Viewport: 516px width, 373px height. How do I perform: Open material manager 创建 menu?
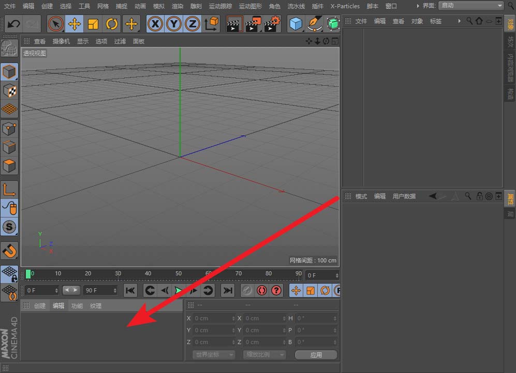[x=40, y=306]
